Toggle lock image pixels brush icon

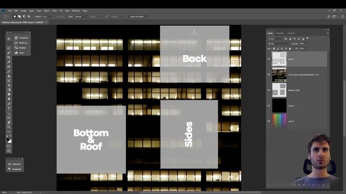(x=278, y=48)
